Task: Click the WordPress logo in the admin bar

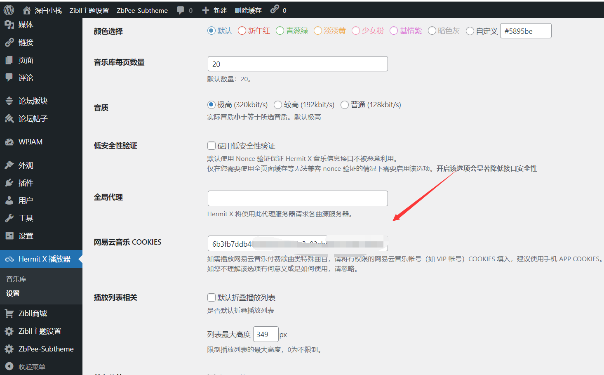Action: 8,10
